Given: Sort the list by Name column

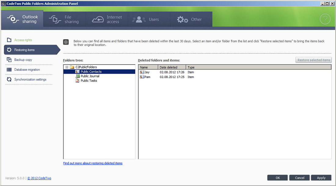Looking at the screenshot, I should click(148, 67).
